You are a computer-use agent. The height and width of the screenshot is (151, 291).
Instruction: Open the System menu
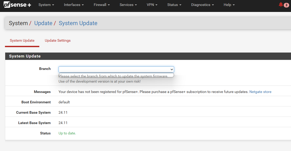[x=46, y=5]
